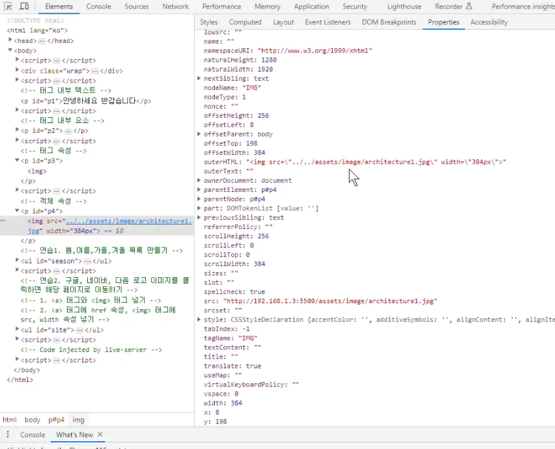
Task: Switch to the Computed pane
Action: pos(246,22)
